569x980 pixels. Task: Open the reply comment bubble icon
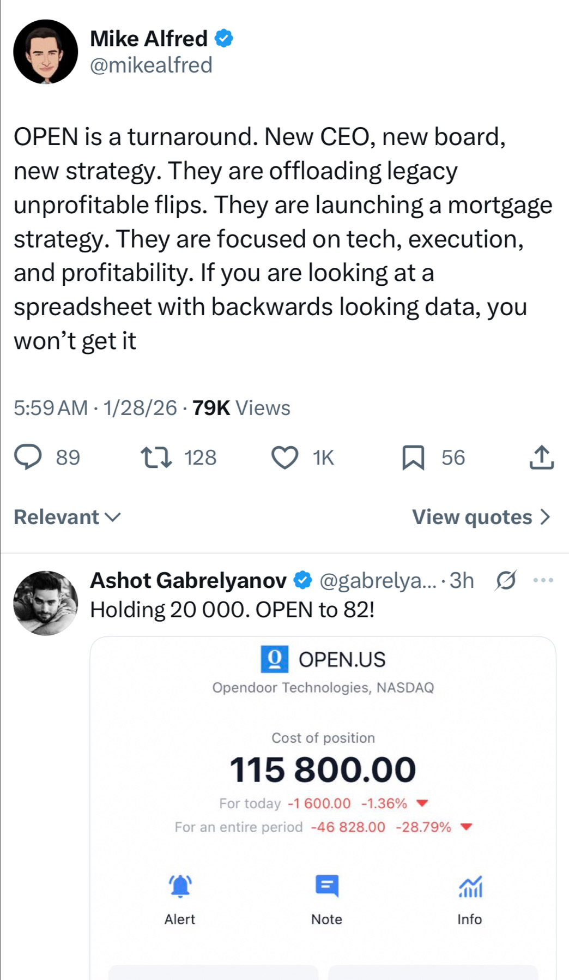pyautogui.click(x=28, y=457)
